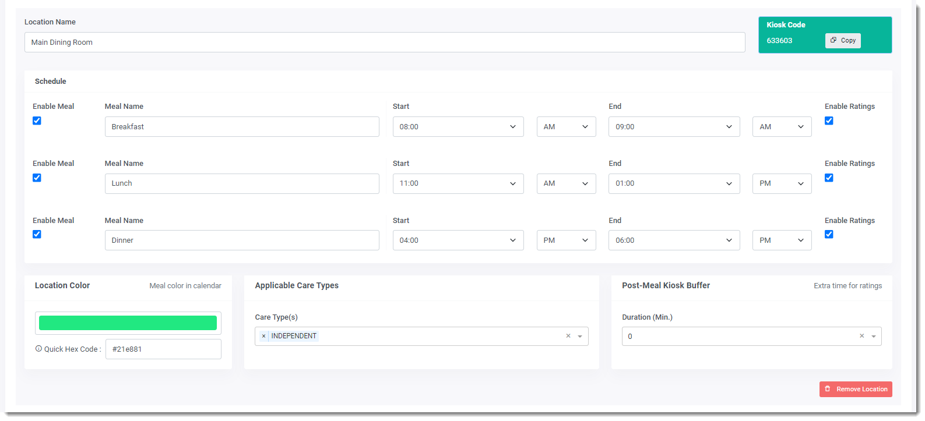Expand the Care Type(s) dropdown arrow
This screenshot has height=421, width=925.
coord(580,337)
